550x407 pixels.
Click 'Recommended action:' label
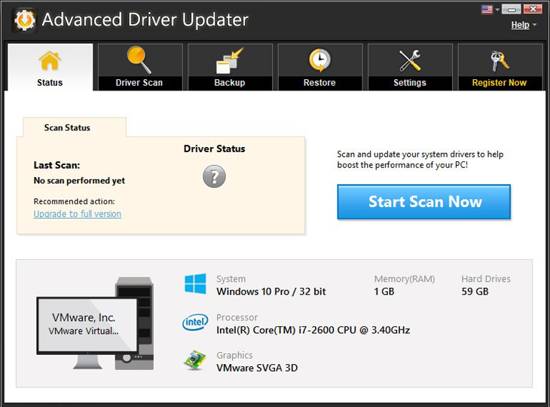pos(75,201)
